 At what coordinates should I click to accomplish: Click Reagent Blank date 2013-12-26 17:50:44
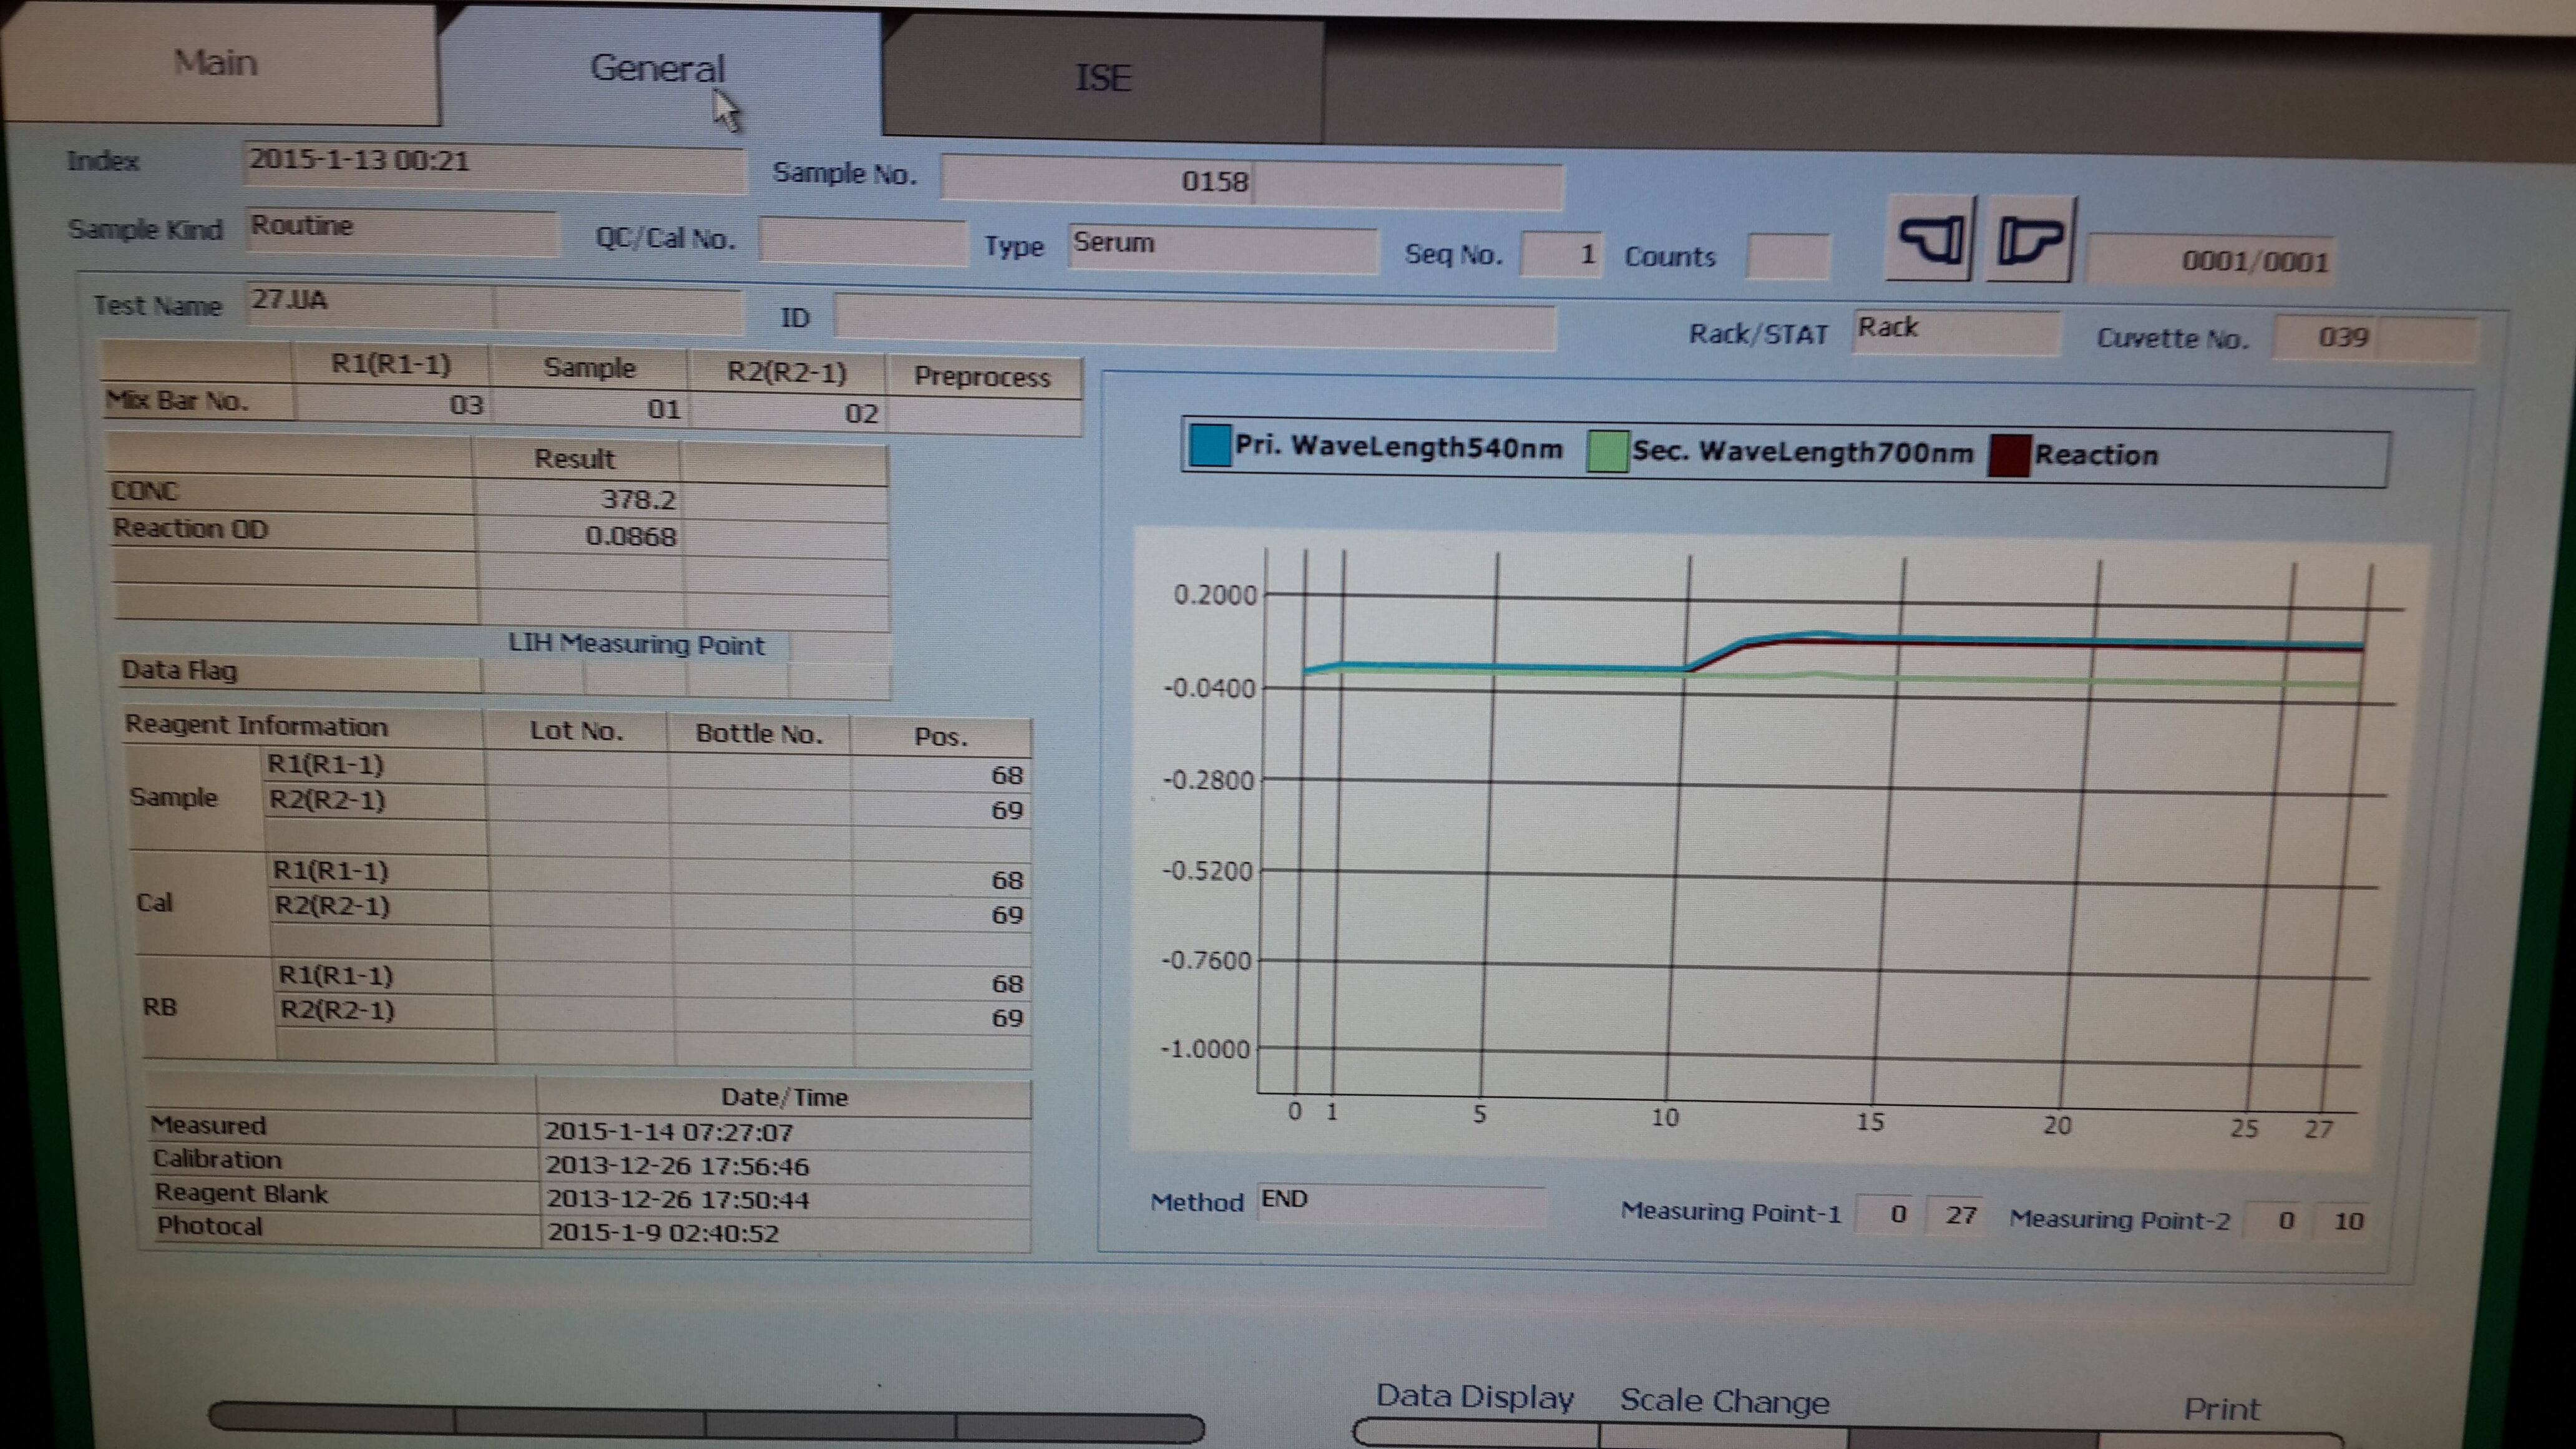(785, 1200)
